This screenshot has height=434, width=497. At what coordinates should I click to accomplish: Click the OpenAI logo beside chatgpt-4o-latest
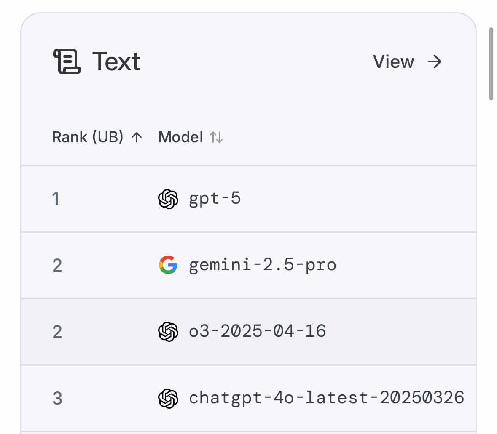coord(168,399)
